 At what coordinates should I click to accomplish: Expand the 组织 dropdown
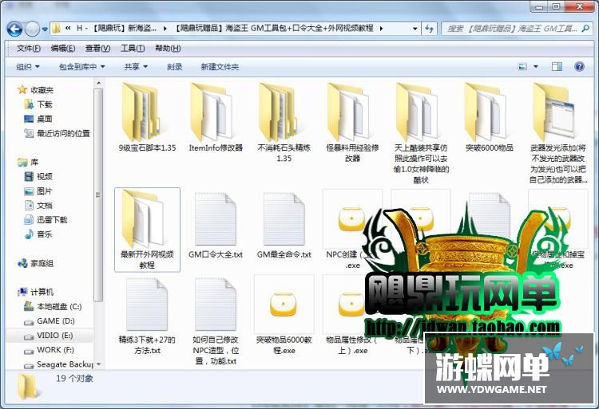coord(28,67)
